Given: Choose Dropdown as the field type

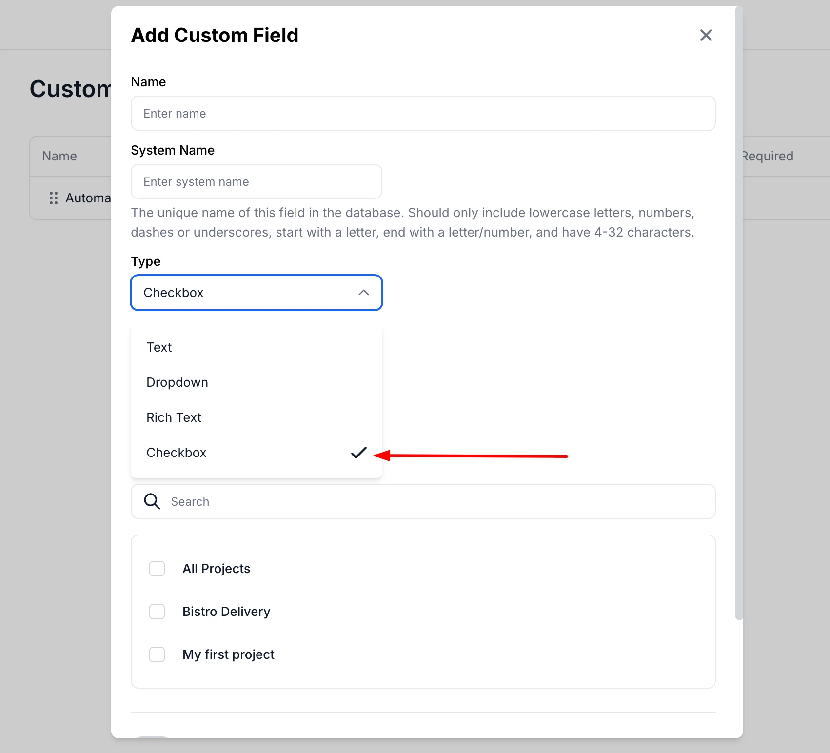Looking at the screenshot, I should [177, 382].
